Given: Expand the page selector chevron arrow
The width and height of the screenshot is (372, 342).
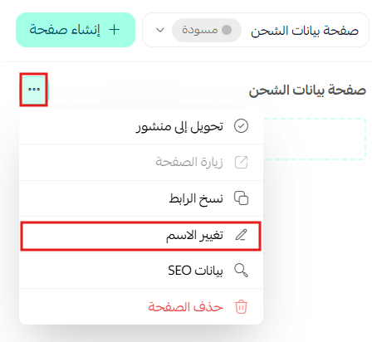Looking at the screenshot, I should (x=160, y=30).
